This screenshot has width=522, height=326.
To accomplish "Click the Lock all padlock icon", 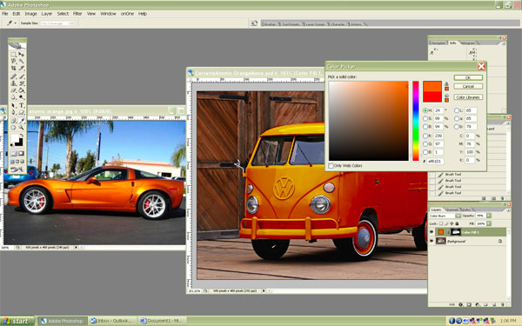I will 457,223.
